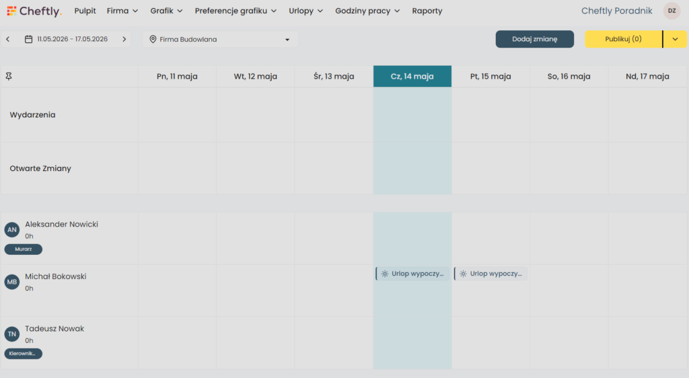
Task: Expand the Firma menu
Action: [122, 11]
